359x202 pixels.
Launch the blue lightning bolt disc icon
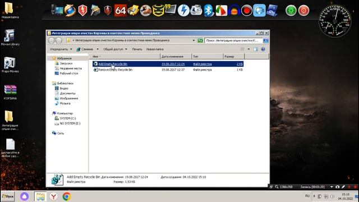tap(183, 11)
